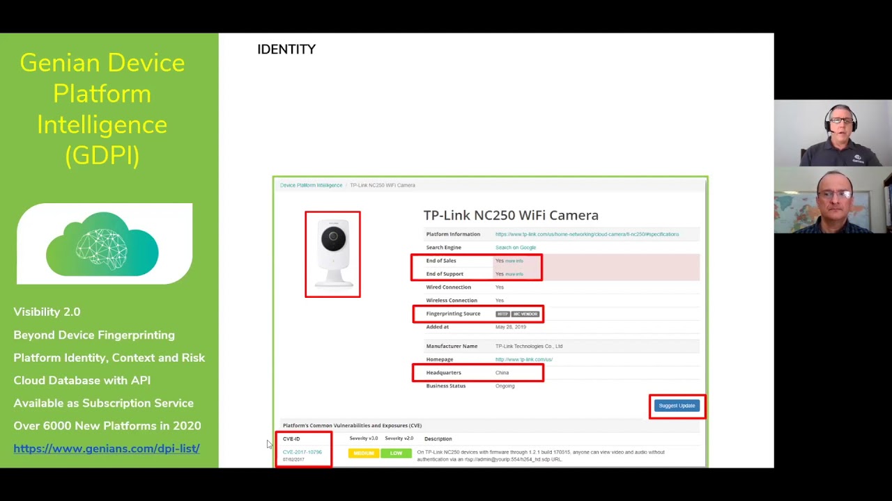Click the 'Wired Connection' row label

tap(448, 287)
